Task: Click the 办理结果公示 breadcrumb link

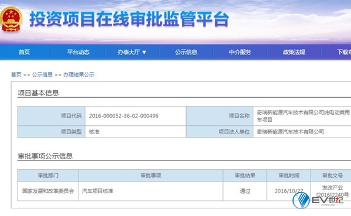Action: coord(79,74)
